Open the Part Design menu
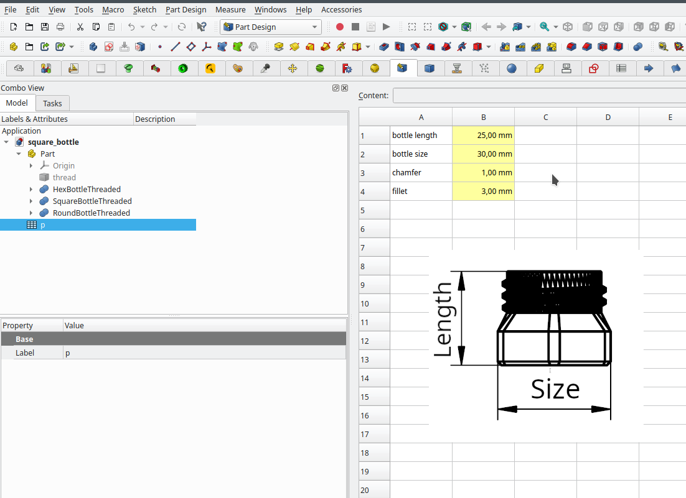The image size is (686, 498). tap(186, 9)
